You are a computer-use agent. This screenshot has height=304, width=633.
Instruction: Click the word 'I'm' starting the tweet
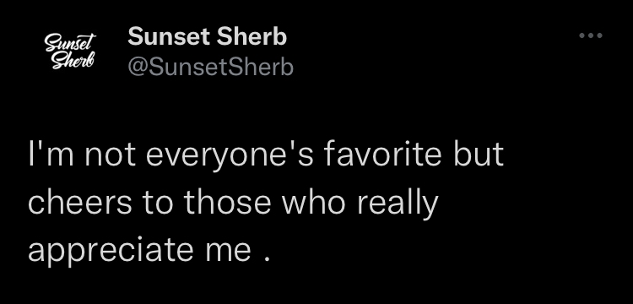[x=51, y=155]
